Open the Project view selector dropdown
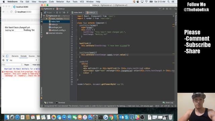 coord(50,12)
